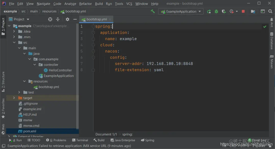Click the resources breadcrumb in the navigation bar

49,11
